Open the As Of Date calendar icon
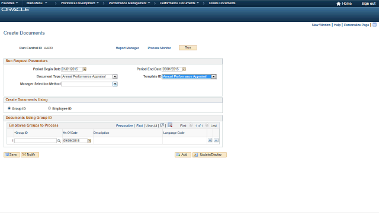Viewport: 379px width, 213px height. pos(89,141)
